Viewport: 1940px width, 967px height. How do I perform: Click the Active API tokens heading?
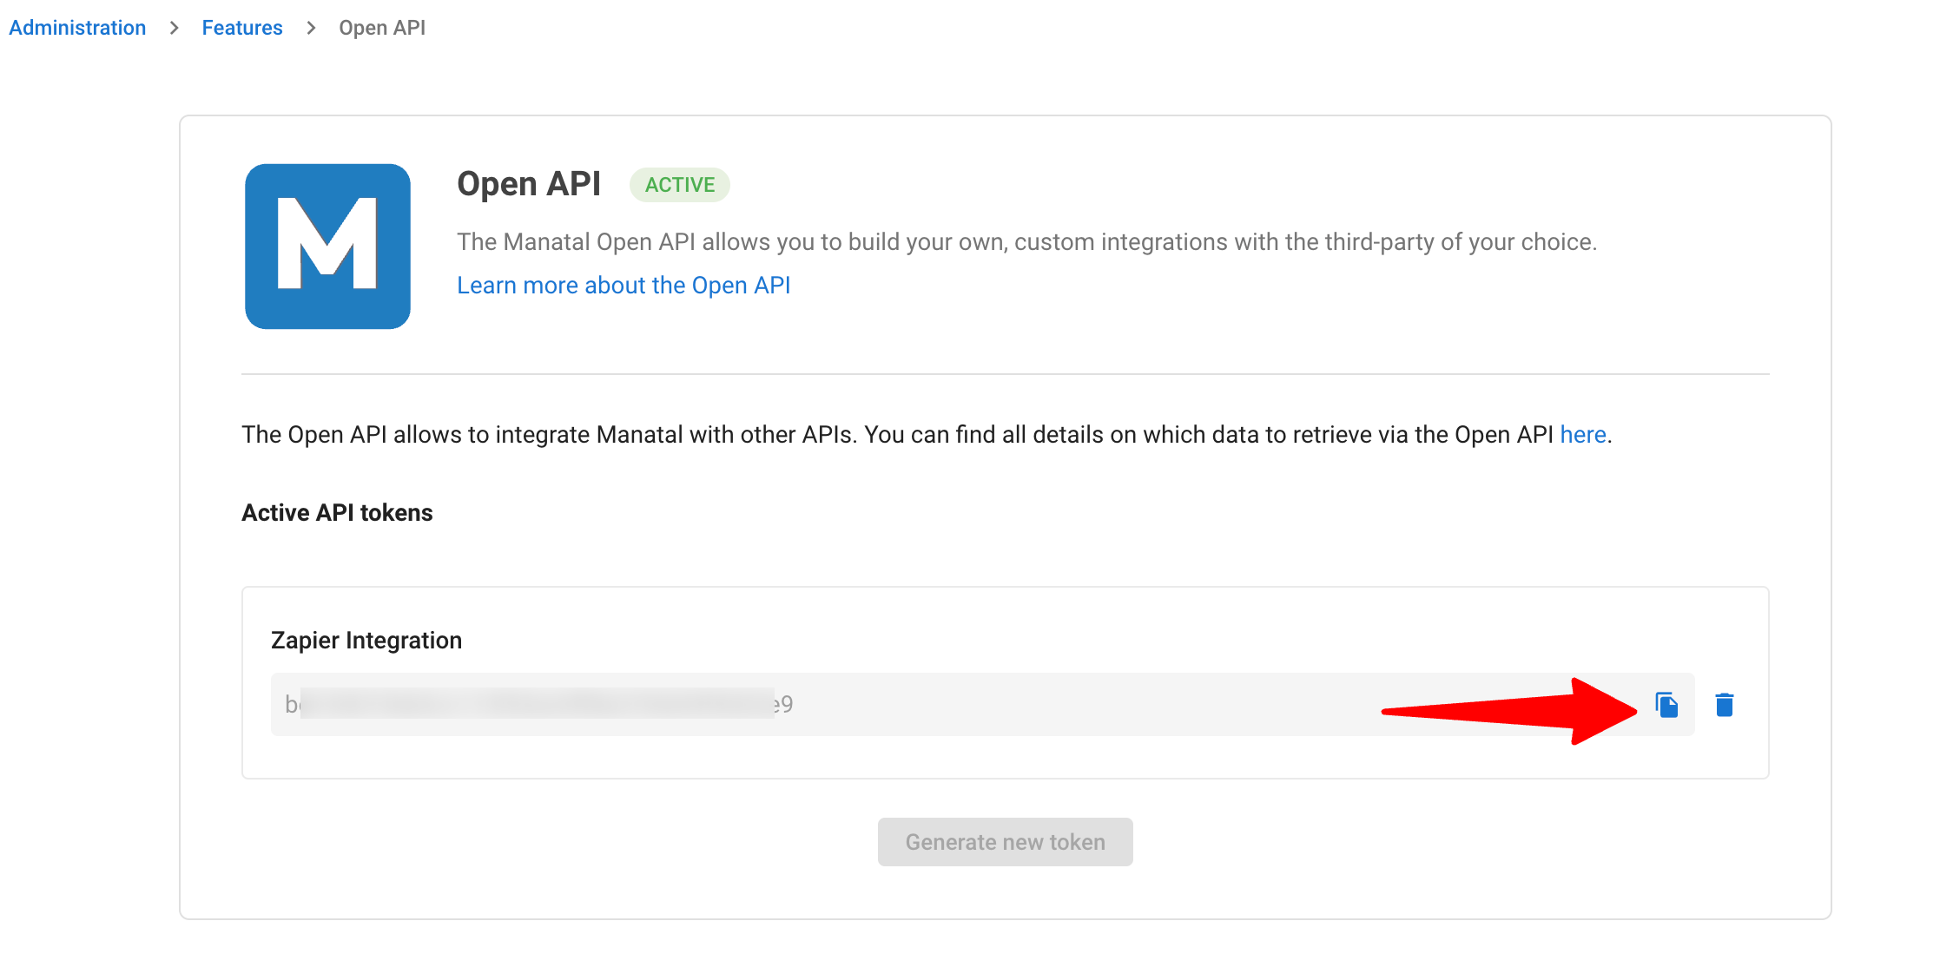point(337,513)
